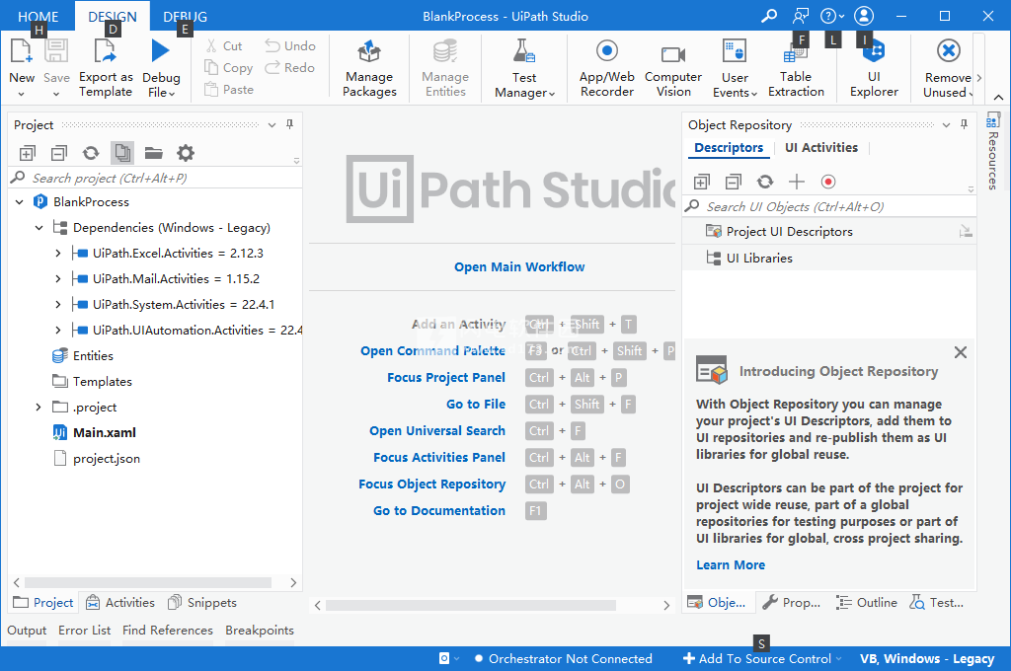Viewport: 1011px width, 671px height.
Task: Expand all in Project panel
Action: tap(27, 153)
